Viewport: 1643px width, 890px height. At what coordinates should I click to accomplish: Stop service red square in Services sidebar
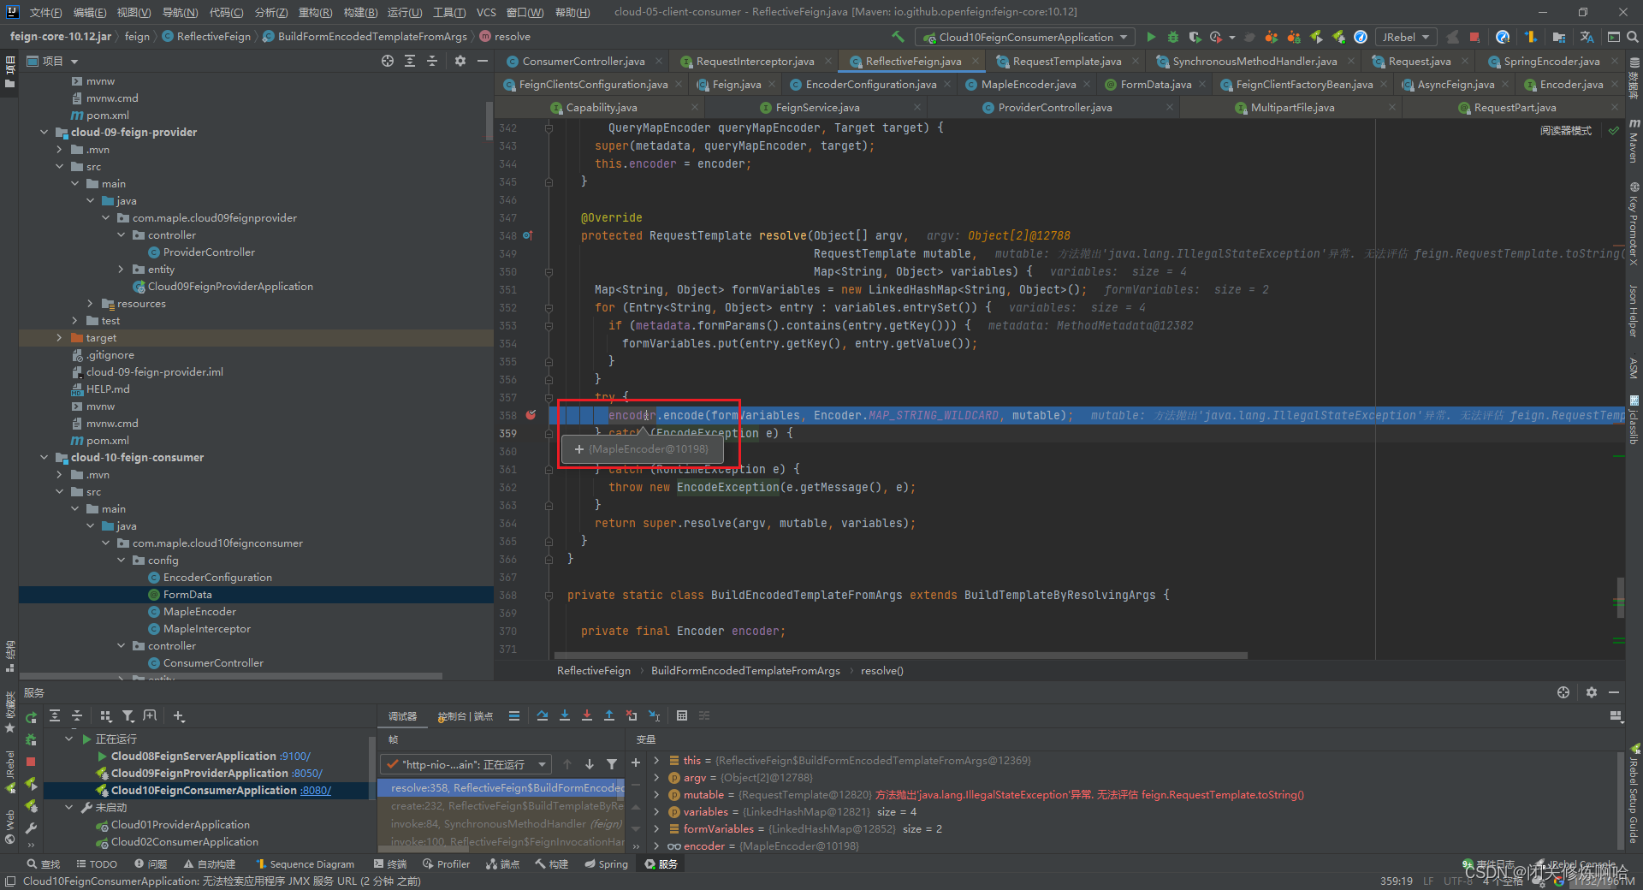pos(32,762)
